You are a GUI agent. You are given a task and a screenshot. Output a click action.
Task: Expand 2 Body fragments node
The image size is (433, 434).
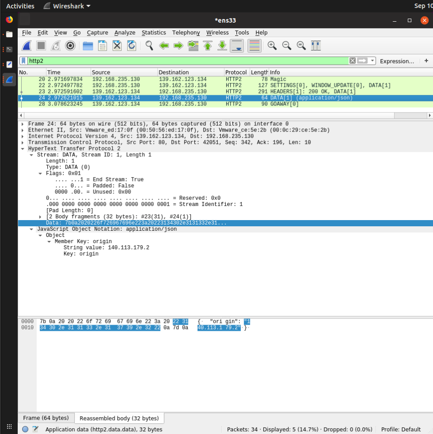click(40, 217)
